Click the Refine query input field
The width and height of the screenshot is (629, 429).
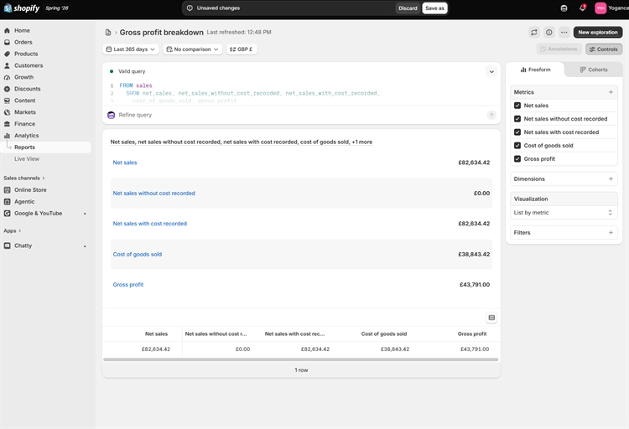300,115
